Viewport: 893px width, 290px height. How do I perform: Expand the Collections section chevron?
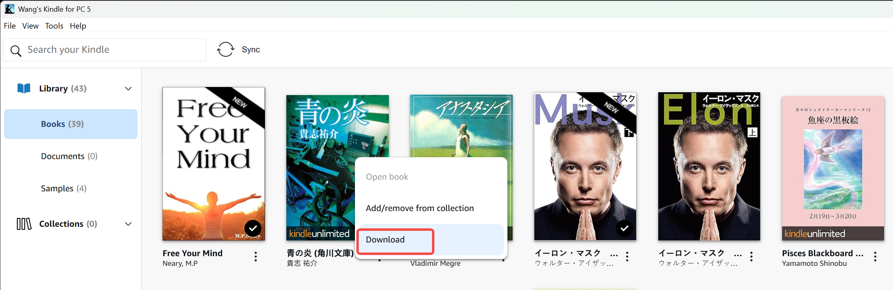pos(128,224)
